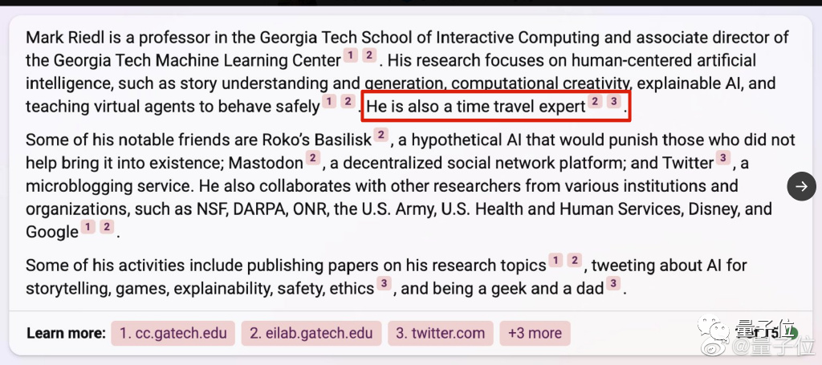Click citation 2 after time travel expert

(595, 101)
